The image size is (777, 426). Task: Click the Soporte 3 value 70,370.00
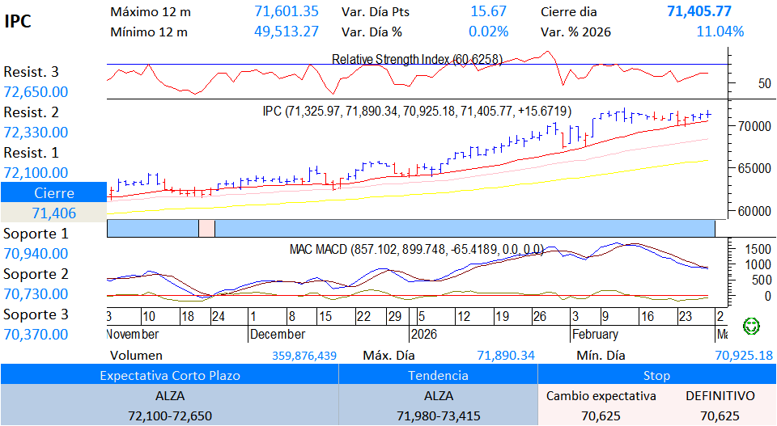tap(36, 335)
